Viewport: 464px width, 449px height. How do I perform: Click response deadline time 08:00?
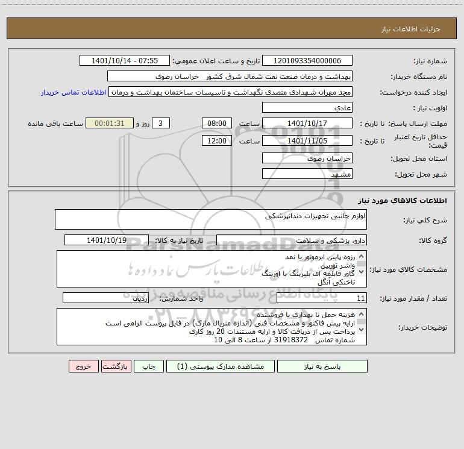coord(216,123)
